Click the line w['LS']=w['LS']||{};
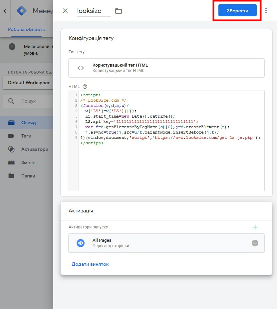 coord(111,111)
